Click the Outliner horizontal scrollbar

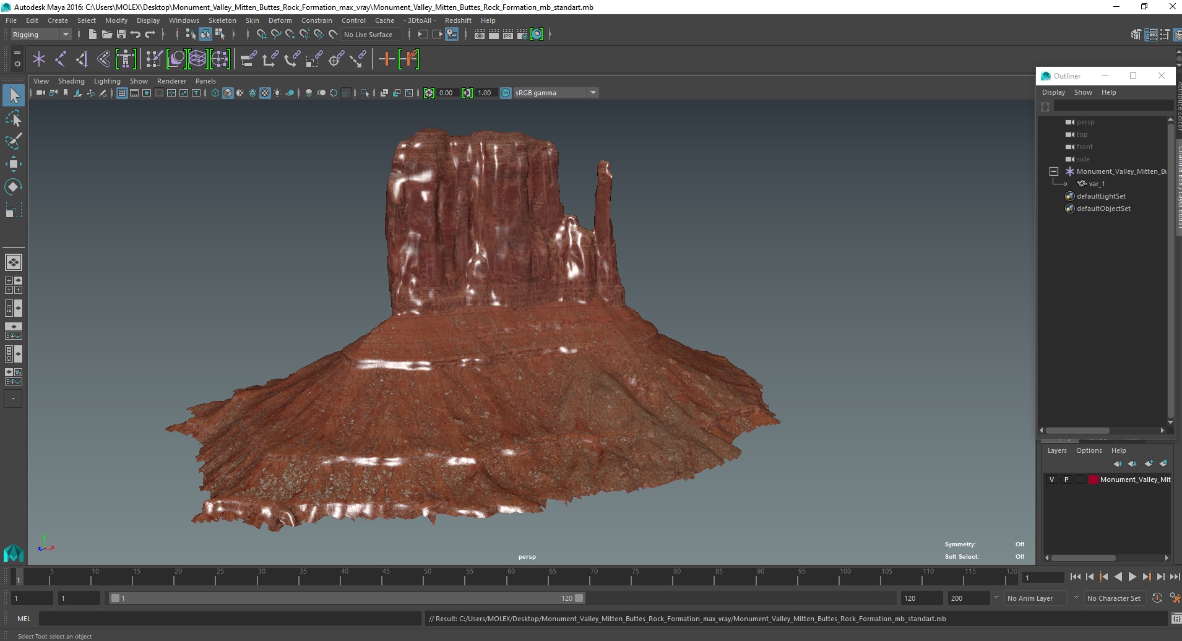pyautogui.click(x=1078, y=430)
